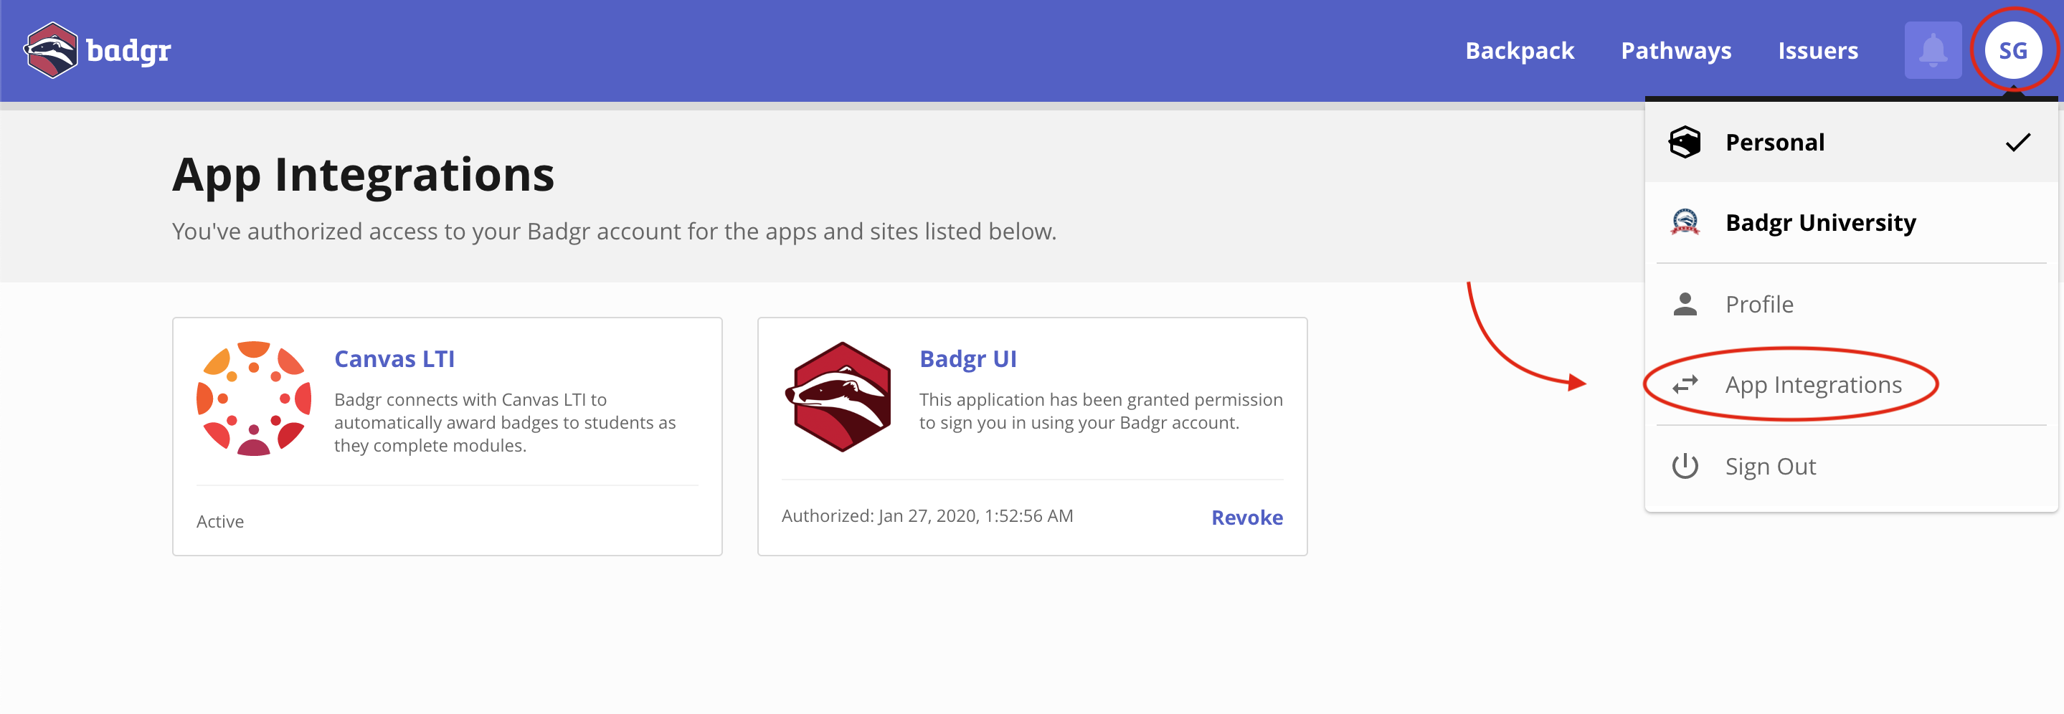Screen dimensions: 2064x714
Task: Choose App Integrations in the menu
Action: 1851,385
